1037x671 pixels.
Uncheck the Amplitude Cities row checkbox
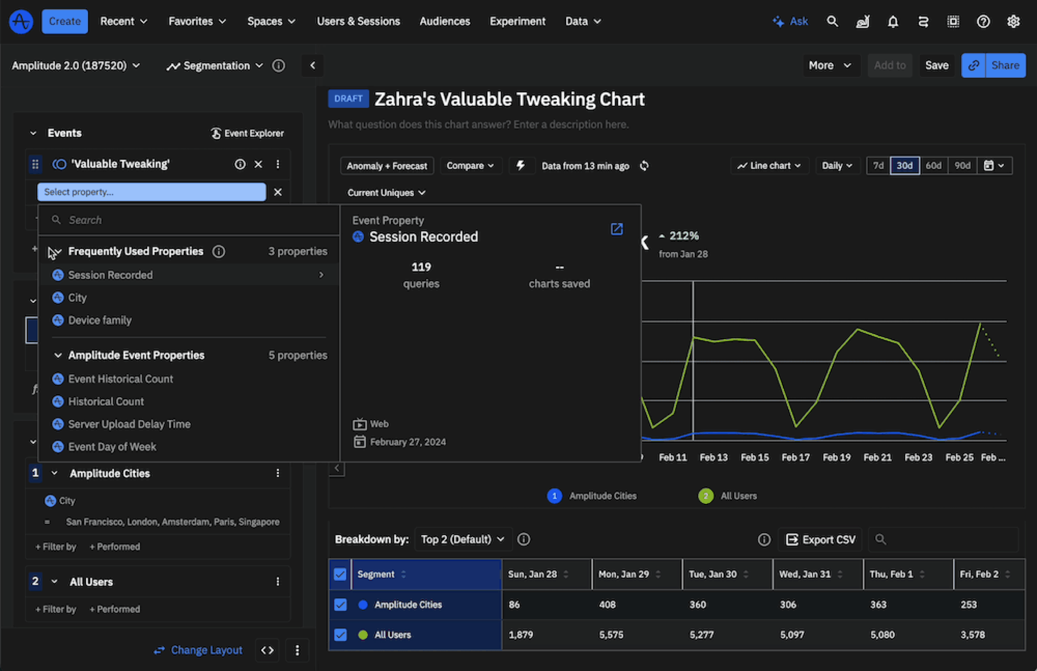pos(340,604)
